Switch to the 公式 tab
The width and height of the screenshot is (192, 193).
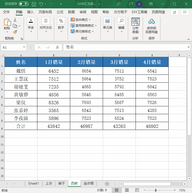pyautogui.click(x=60, y=12)
